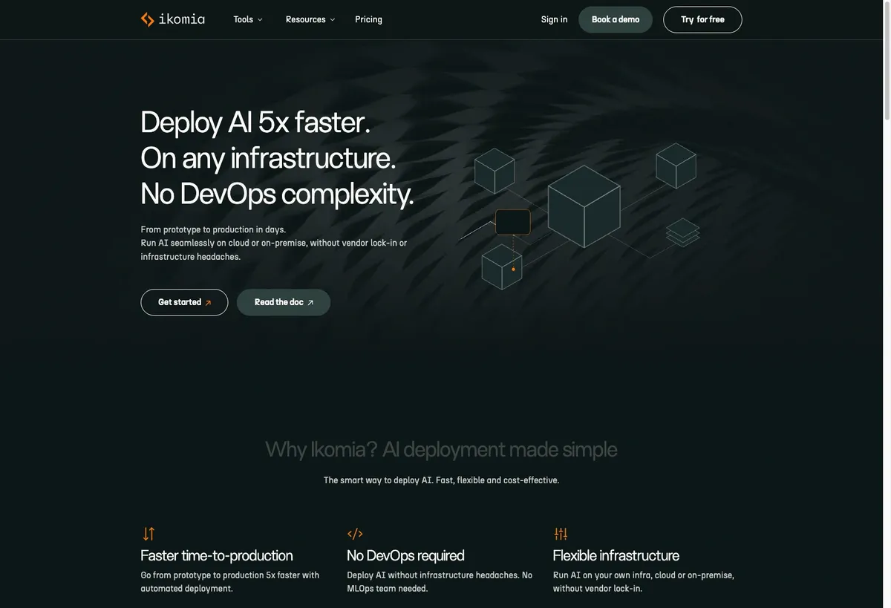Click the Get started button

pyautogui.click(x=184, y=302)
